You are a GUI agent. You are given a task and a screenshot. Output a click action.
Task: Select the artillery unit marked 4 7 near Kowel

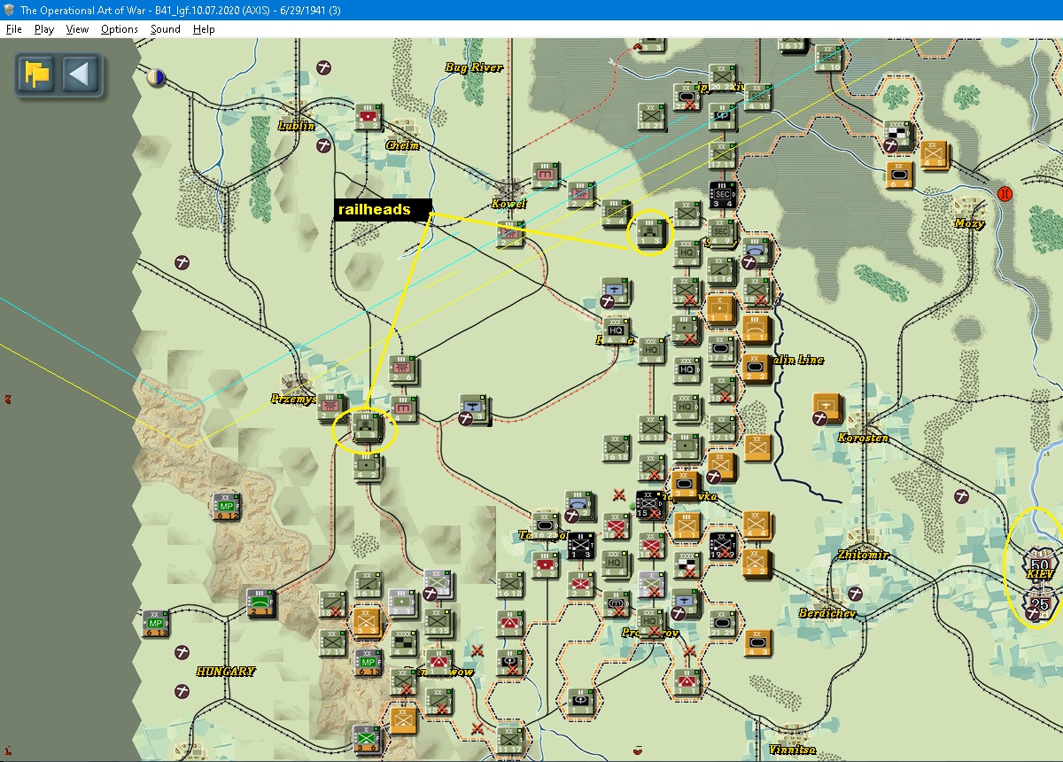tap(546, 176)
